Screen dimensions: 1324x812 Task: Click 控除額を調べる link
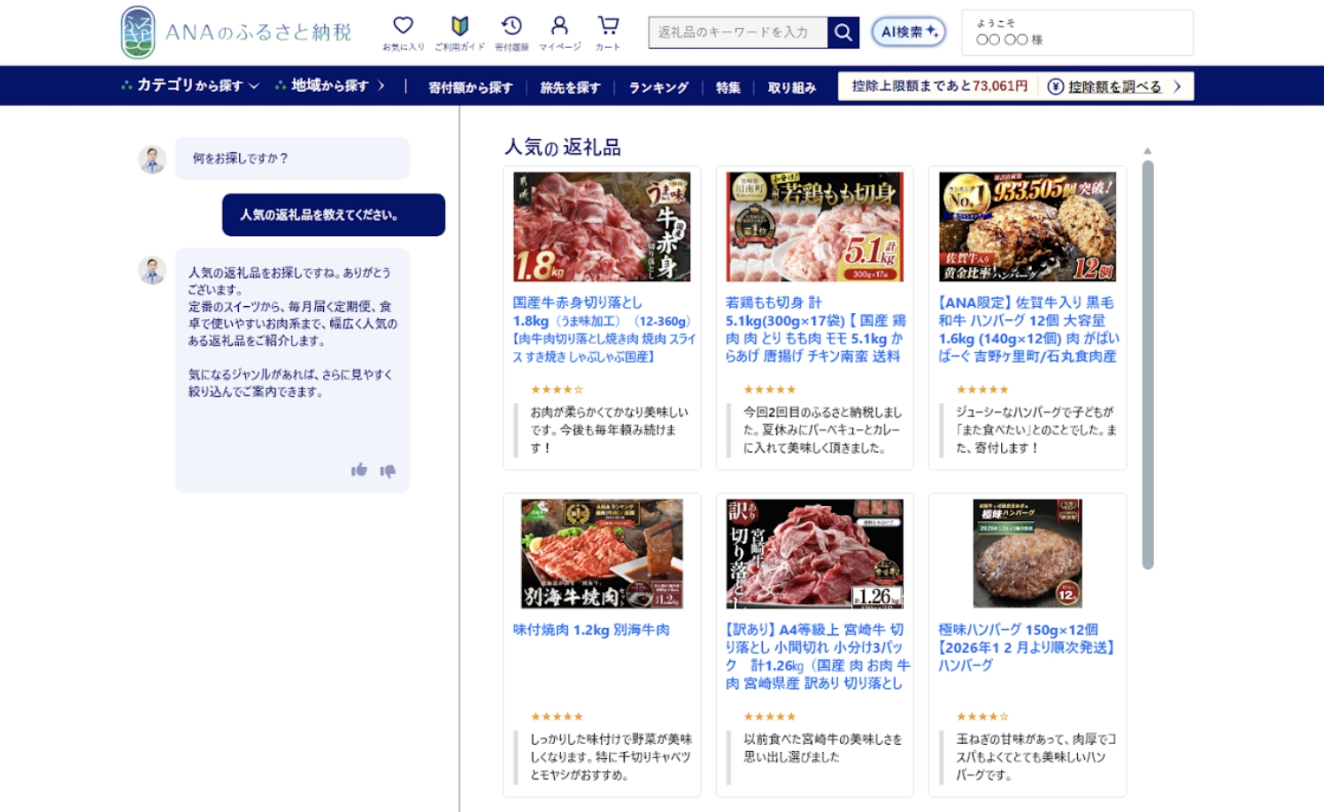(x=1114, y=87)
